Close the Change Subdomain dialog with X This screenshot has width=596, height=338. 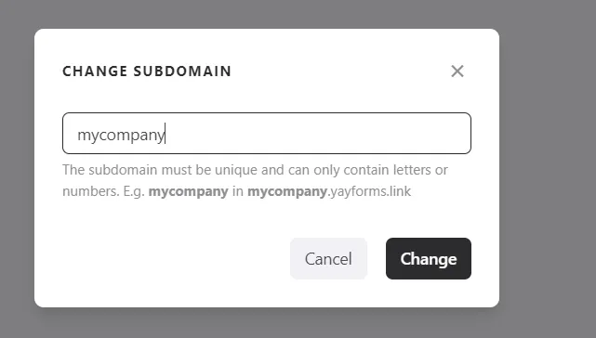click(x=457, y=71)
